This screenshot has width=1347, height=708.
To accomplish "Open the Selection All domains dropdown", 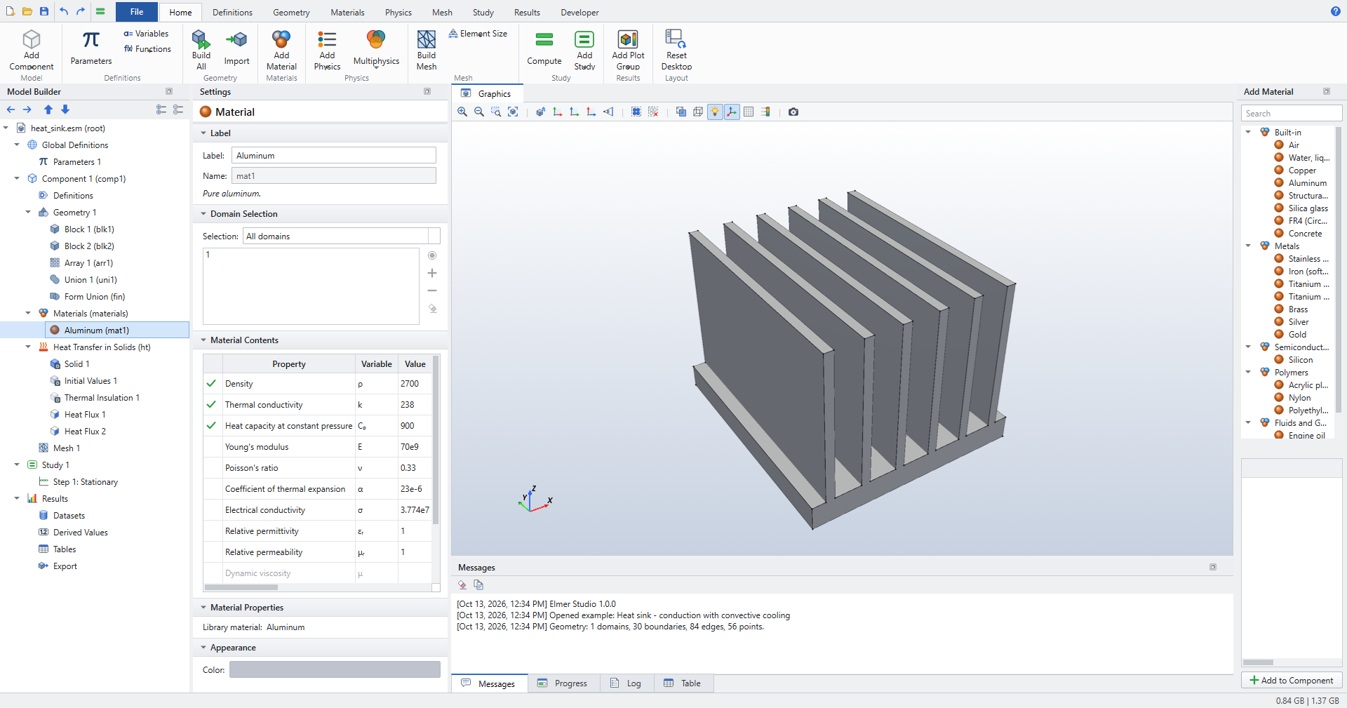I will tap(342, 236).
